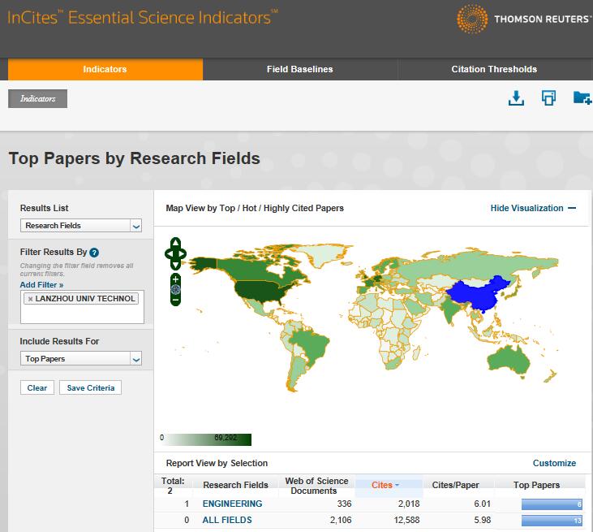The height and width of the screenshot is (532, 593).
Task: Click the print icon
Action: tap(549, 98)
